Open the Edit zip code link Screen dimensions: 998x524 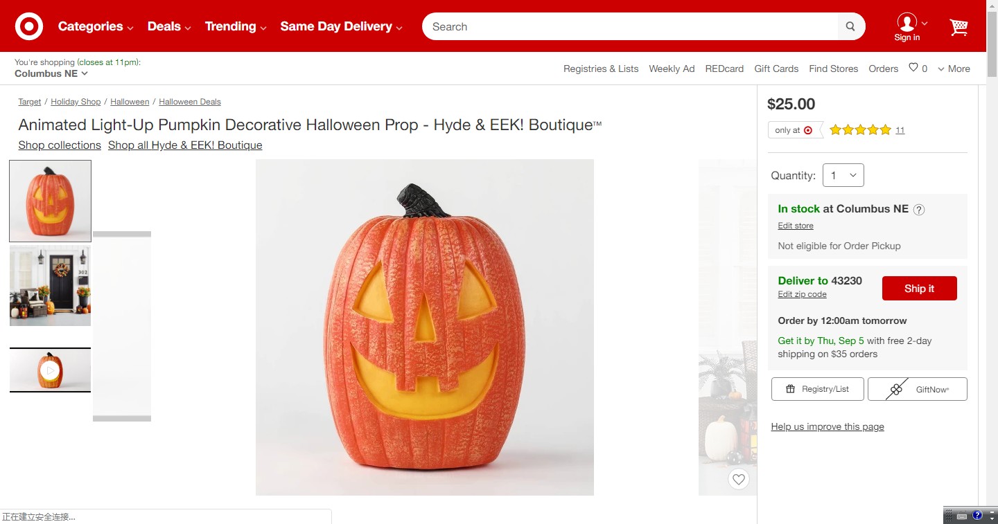(x=802, y=294)
